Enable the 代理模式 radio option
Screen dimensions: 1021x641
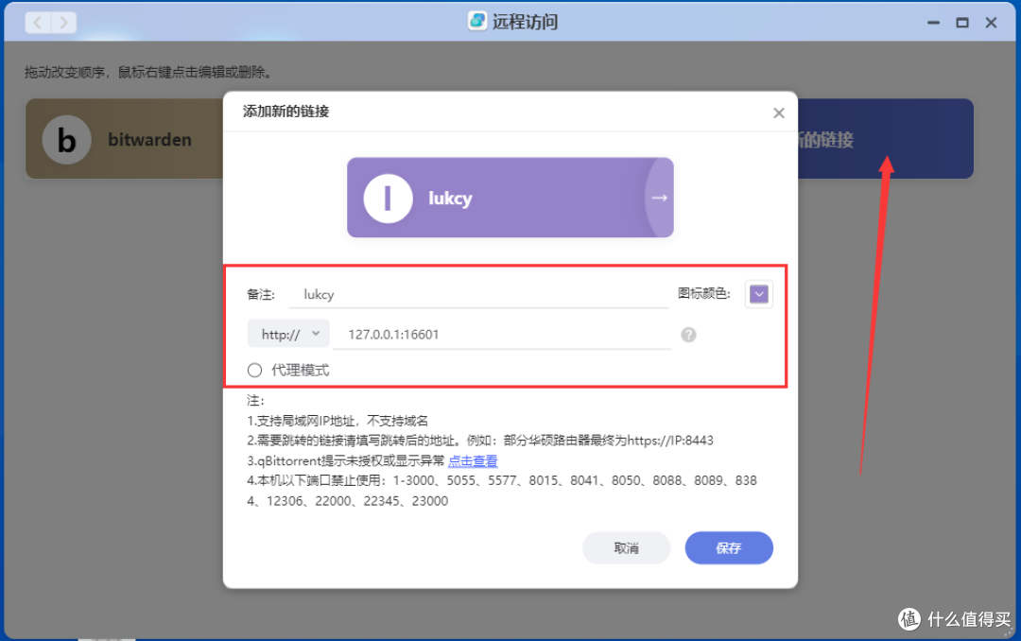point(254,370)
